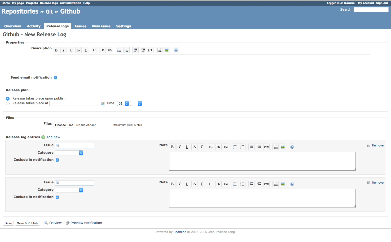Apply Italic in the Description toolbar
Screen dimensions: 391x242
[64, 50]
